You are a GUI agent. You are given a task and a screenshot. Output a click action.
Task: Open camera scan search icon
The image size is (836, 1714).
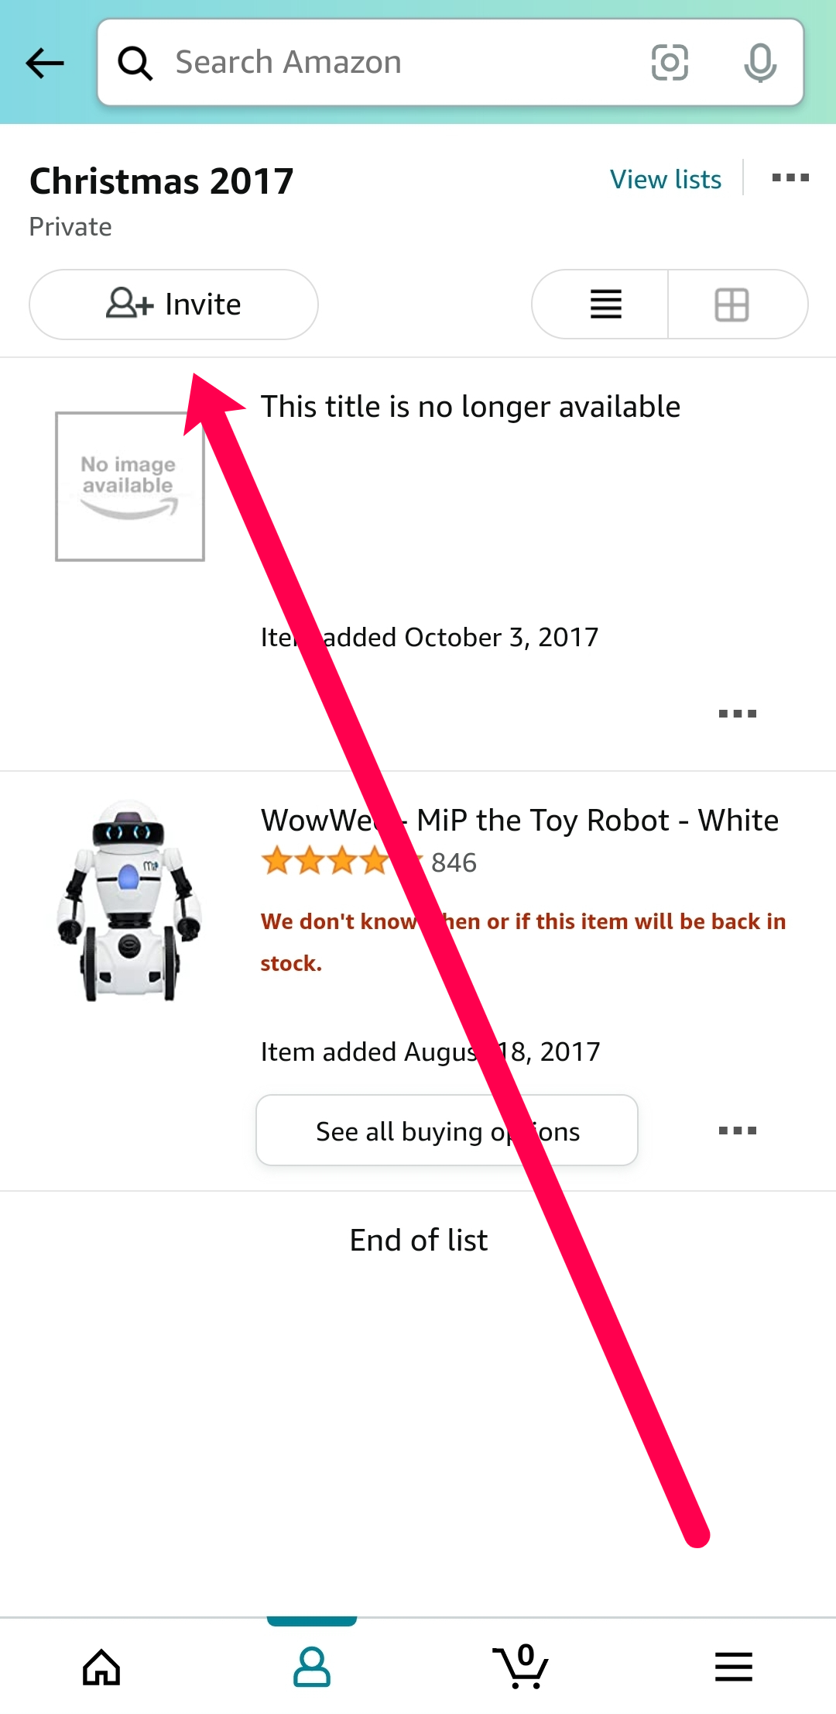(670, 63)
